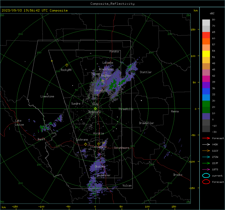Viewport: 225px width, 210px height.
Task: Click the yellow radar-center diamond above Didsbury
Action: pos(95,109)
